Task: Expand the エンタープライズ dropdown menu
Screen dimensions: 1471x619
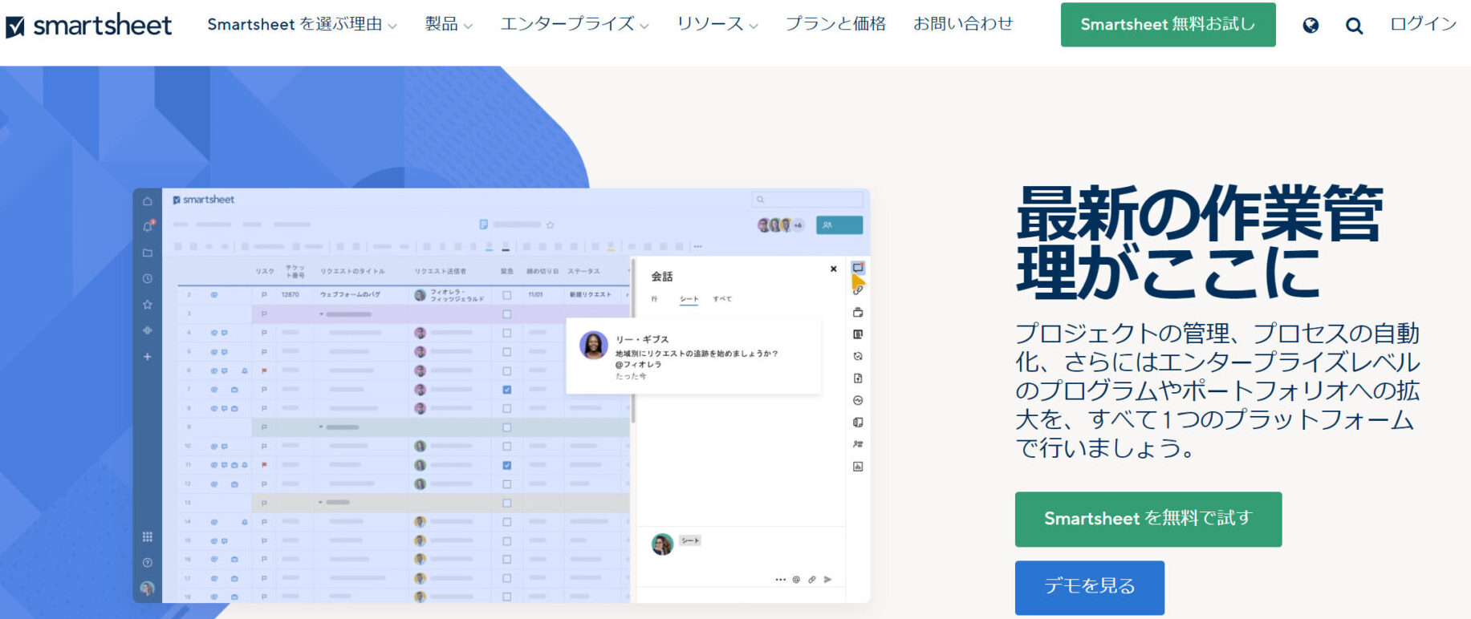Action: (x=575, y=25)
